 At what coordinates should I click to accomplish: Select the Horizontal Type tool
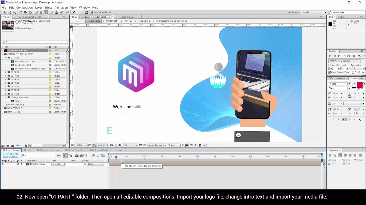(x=46, y=12)
